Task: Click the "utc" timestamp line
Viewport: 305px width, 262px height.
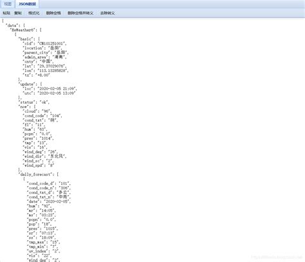Action: click(x=49, y=93)
